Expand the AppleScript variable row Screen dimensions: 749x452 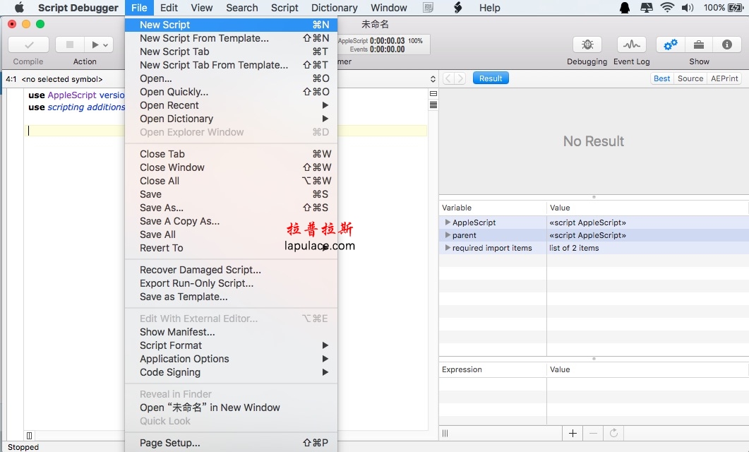coord(448,222)
